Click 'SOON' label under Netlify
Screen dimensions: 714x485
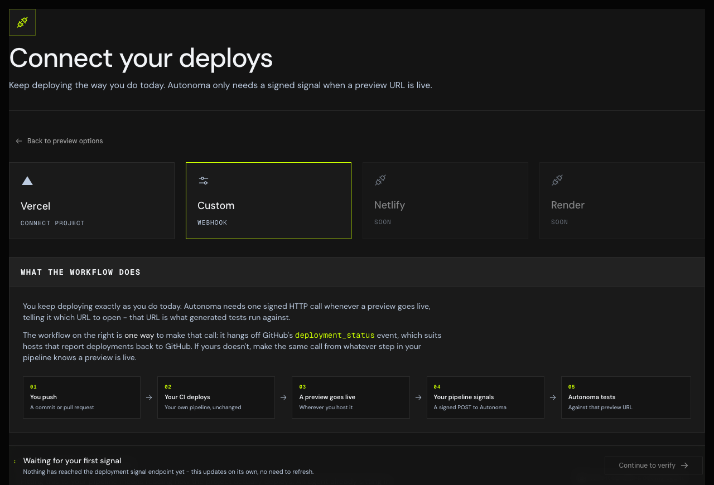coord(383,222)
